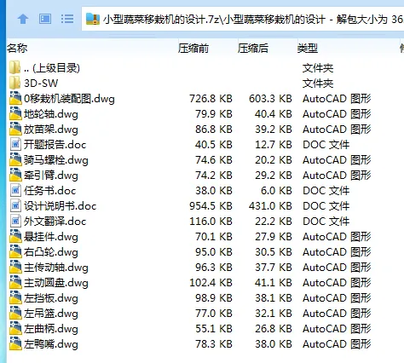Select file name 任务书.doc
The image size is (404, 363).
49,191
